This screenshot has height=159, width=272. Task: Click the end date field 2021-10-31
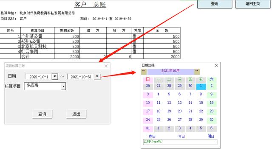coord(81,77)
